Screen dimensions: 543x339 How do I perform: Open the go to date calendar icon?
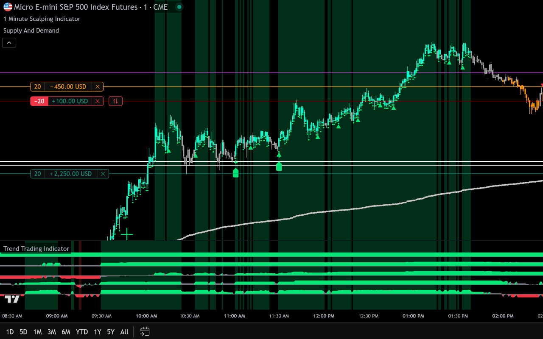coord(145,331)
